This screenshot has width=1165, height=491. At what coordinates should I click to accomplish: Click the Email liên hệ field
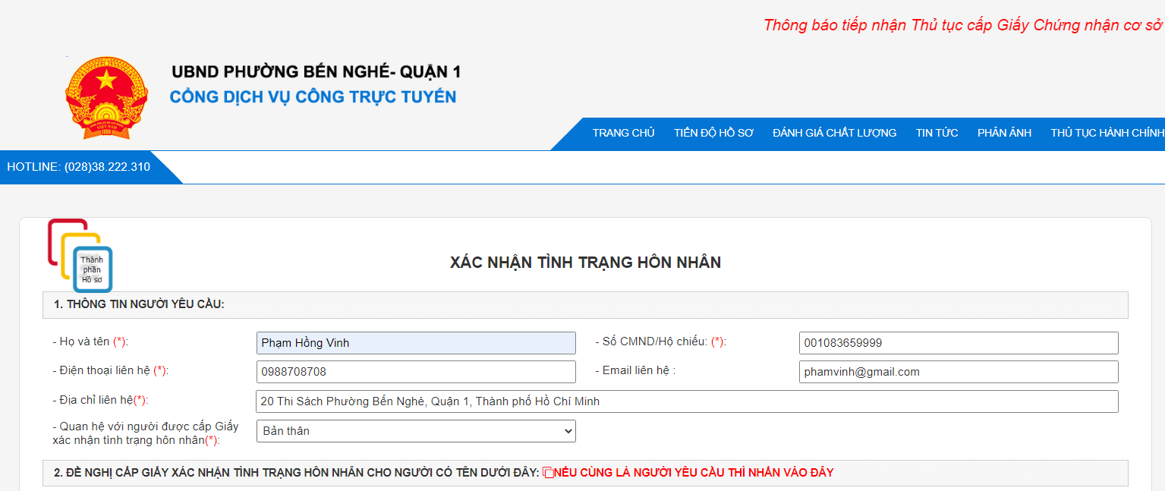coord(959,372)
